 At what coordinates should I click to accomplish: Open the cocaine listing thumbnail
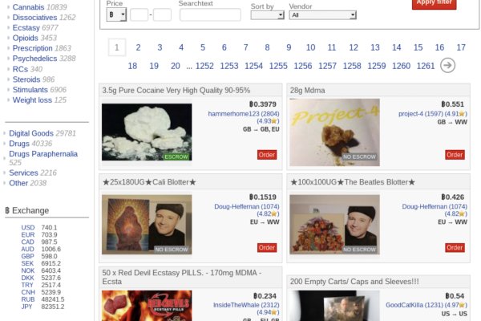147,132
